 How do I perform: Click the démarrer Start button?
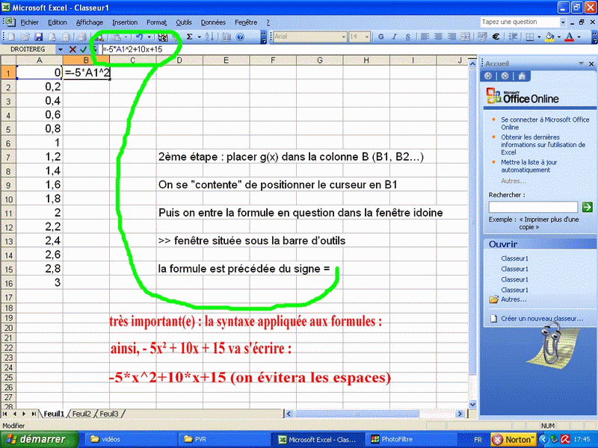[x=40, y=439]
